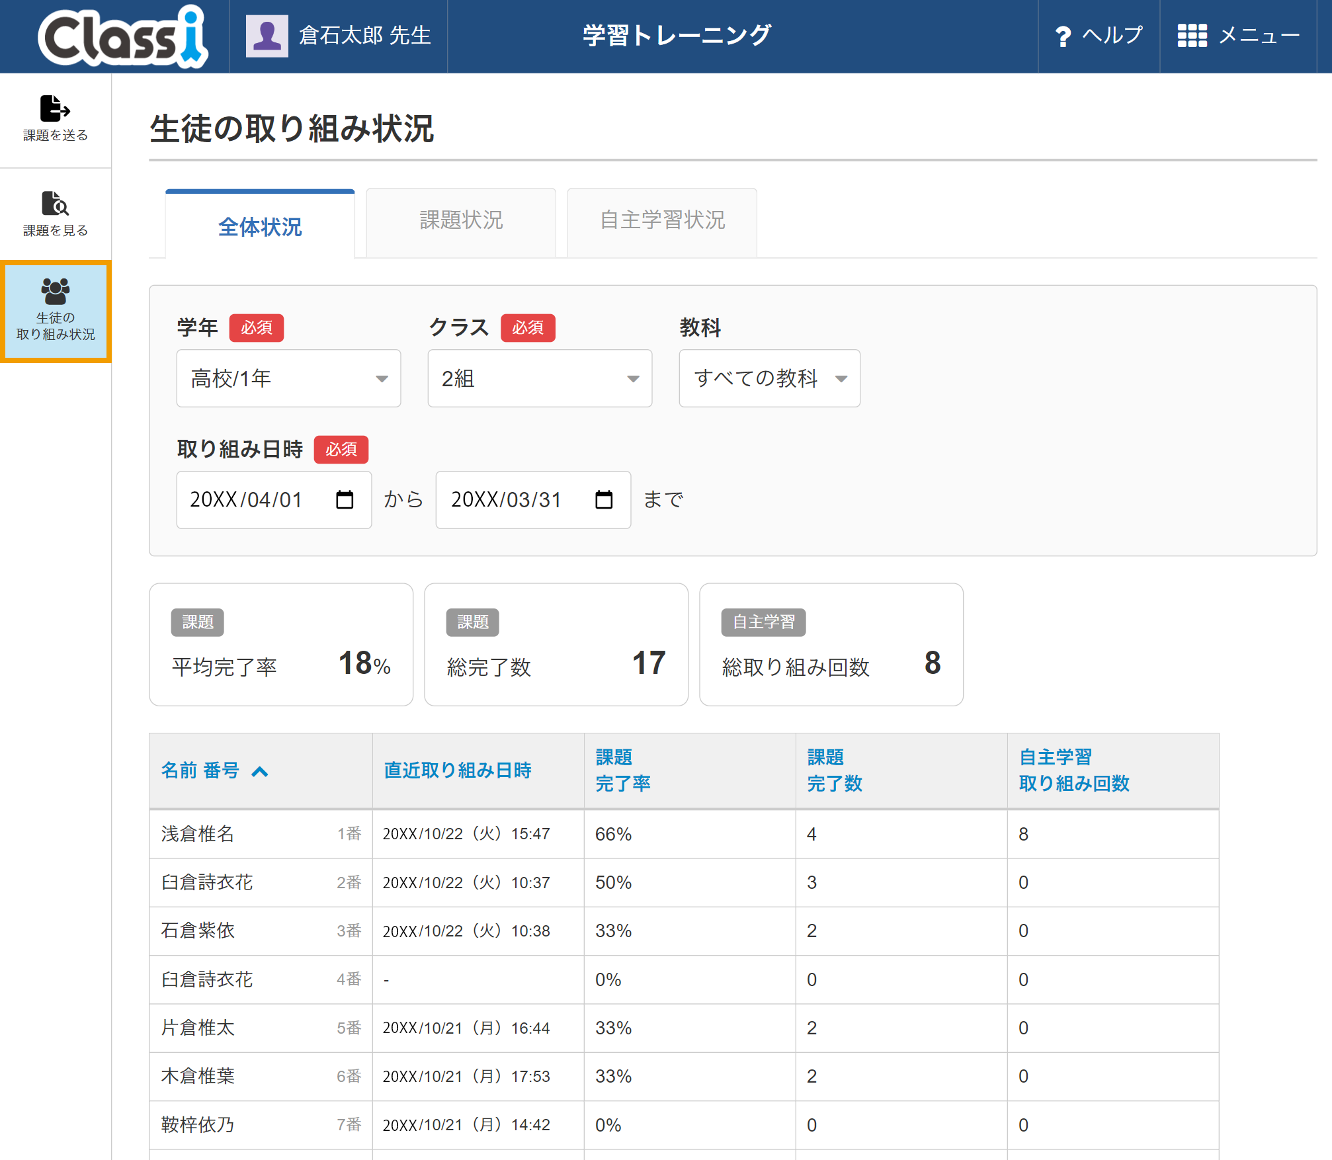Click the 総取り組み回数 8 summary card
This screenshot has width=1332, height=1160.
(831, 644)
